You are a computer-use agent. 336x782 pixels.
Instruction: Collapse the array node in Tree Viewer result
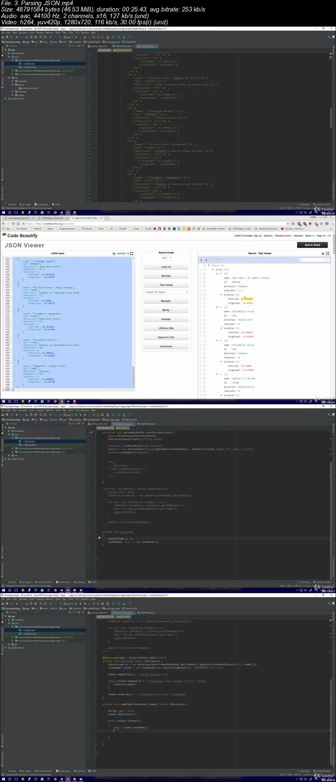point(213,270)
